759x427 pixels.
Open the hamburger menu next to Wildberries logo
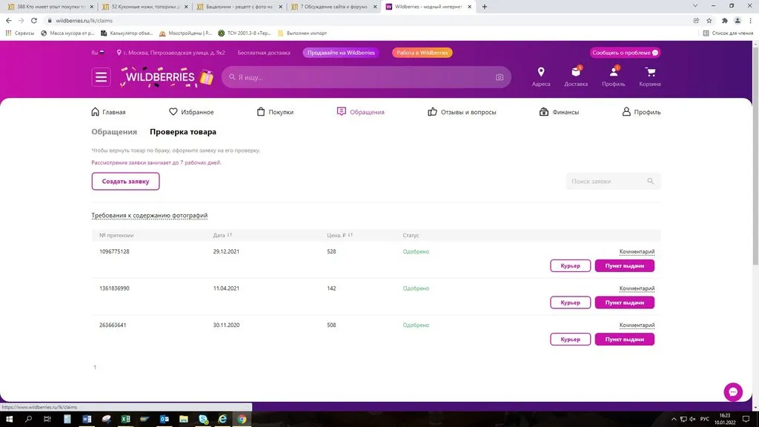(x=102, y=77)
